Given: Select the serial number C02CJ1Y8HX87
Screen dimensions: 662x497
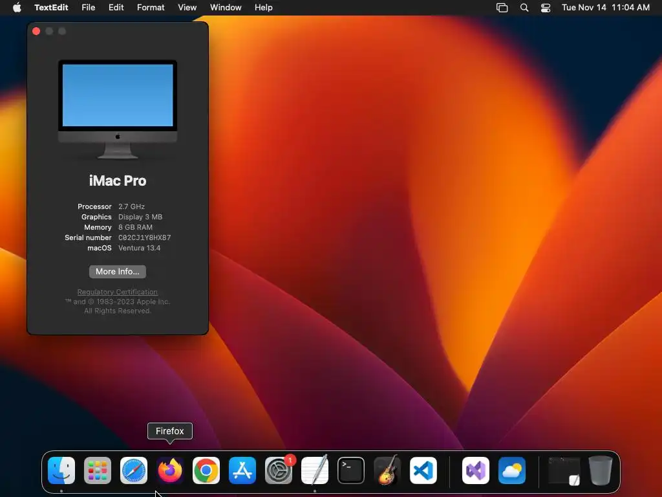Looking at the screenshot, I should point(144,237).
